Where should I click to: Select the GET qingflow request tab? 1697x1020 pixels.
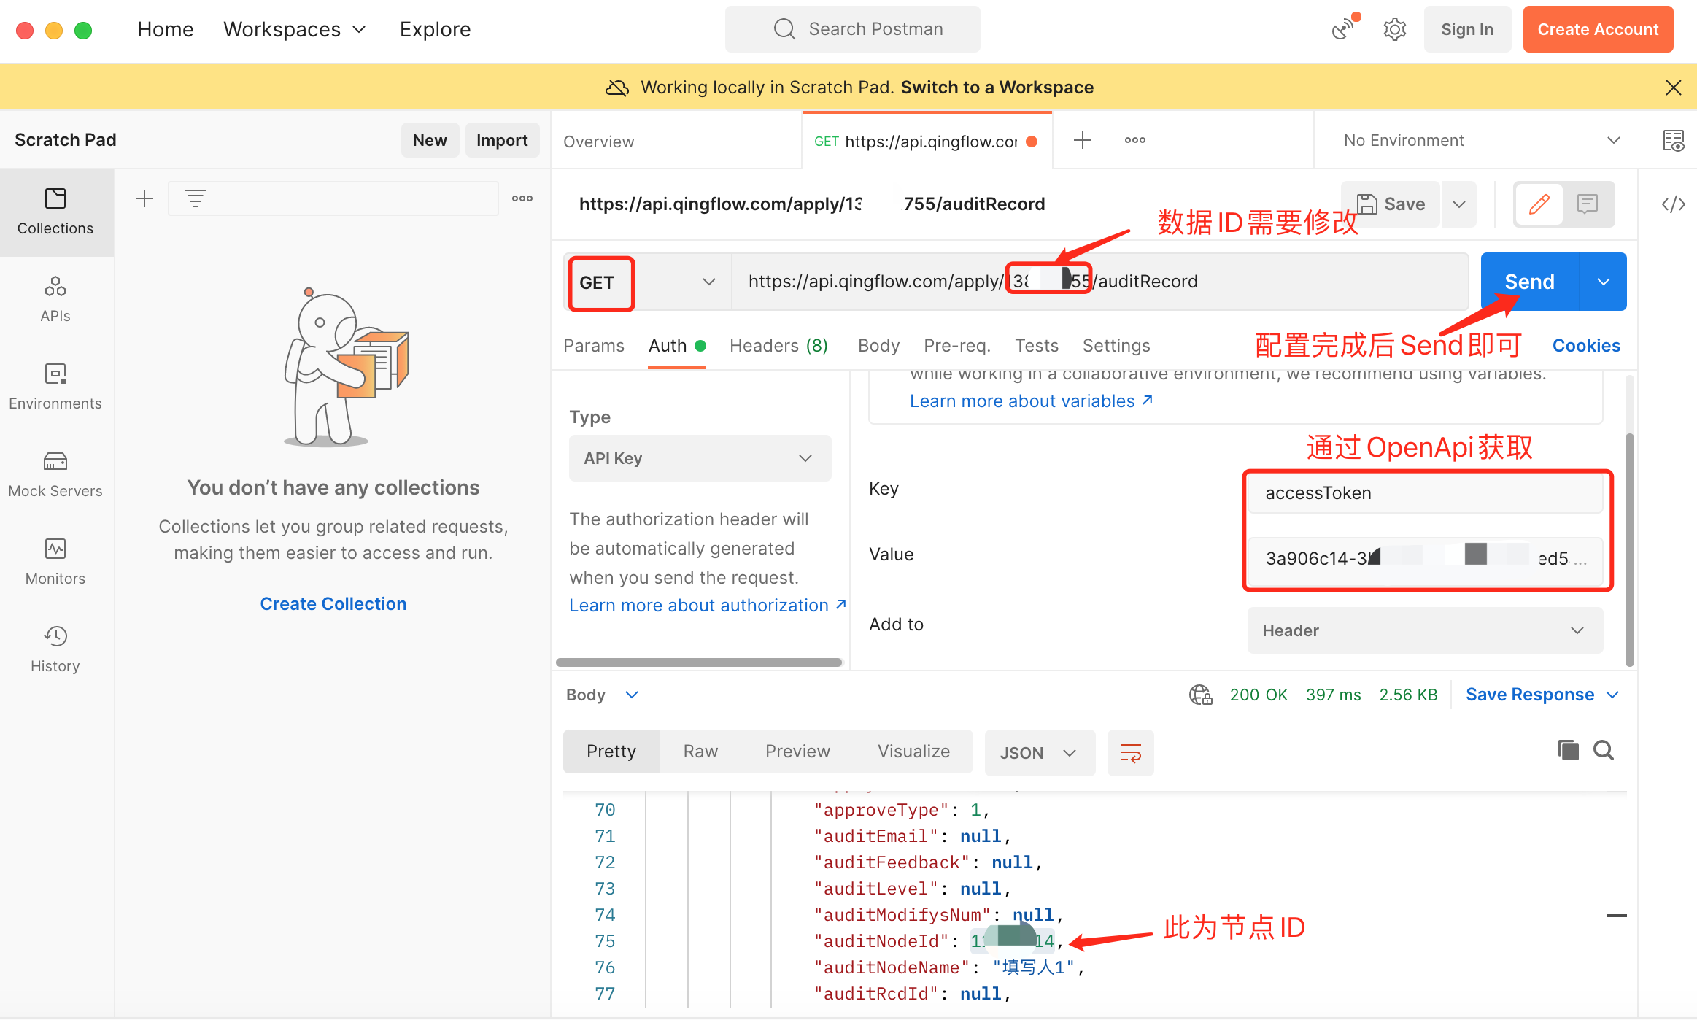pyautogui.click(x=927, y=141)
